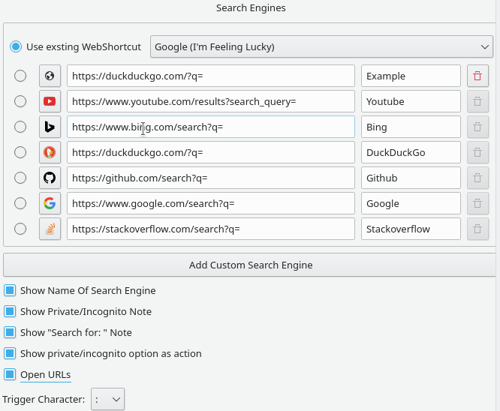Click the trash icon in Youtube row

(x=477, y=101)
